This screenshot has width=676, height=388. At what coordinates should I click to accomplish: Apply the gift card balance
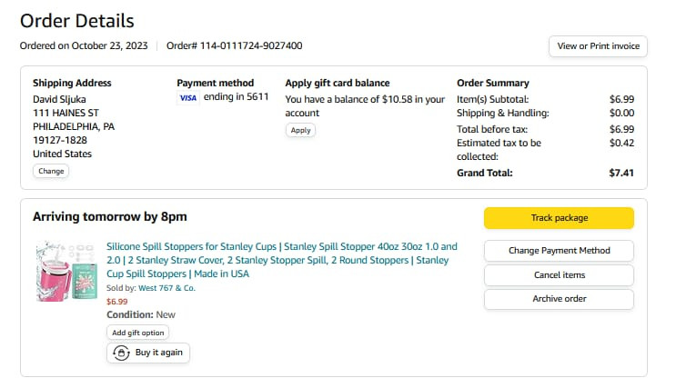click(x=300, y=130)
